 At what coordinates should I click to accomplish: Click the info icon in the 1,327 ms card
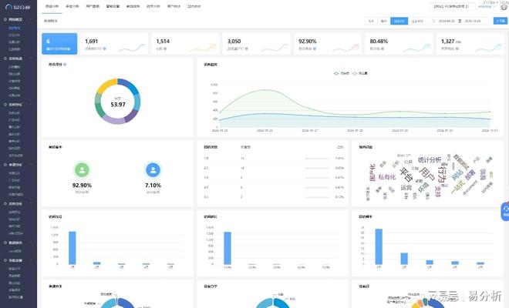[457, 49]
